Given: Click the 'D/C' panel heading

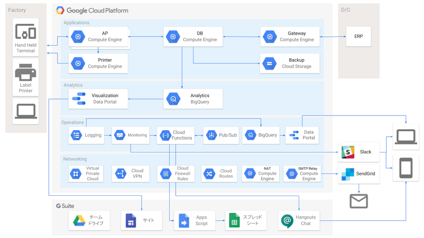Looking at the screenshot, I should tap(346, 10).
